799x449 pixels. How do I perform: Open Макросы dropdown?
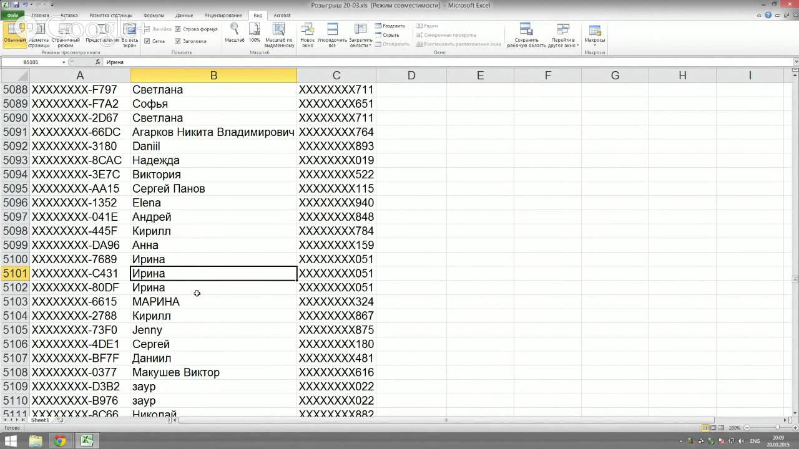click(595, 36)
